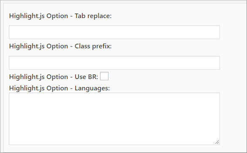Click the empty field under Tab replace
Screen dimensions: 247x153
(x=114, y=32)
